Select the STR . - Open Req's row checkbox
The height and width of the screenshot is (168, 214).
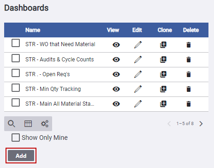(16, 73)
